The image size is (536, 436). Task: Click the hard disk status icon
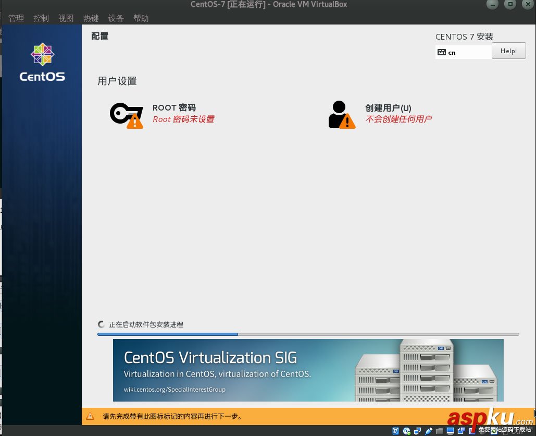[x=395, y=431]
